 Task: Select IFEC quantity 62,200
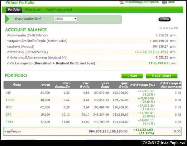click(45, 107)
